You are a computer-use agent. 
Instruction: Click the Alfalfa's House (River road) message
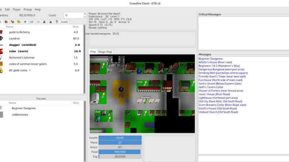(x=215, y=62)
